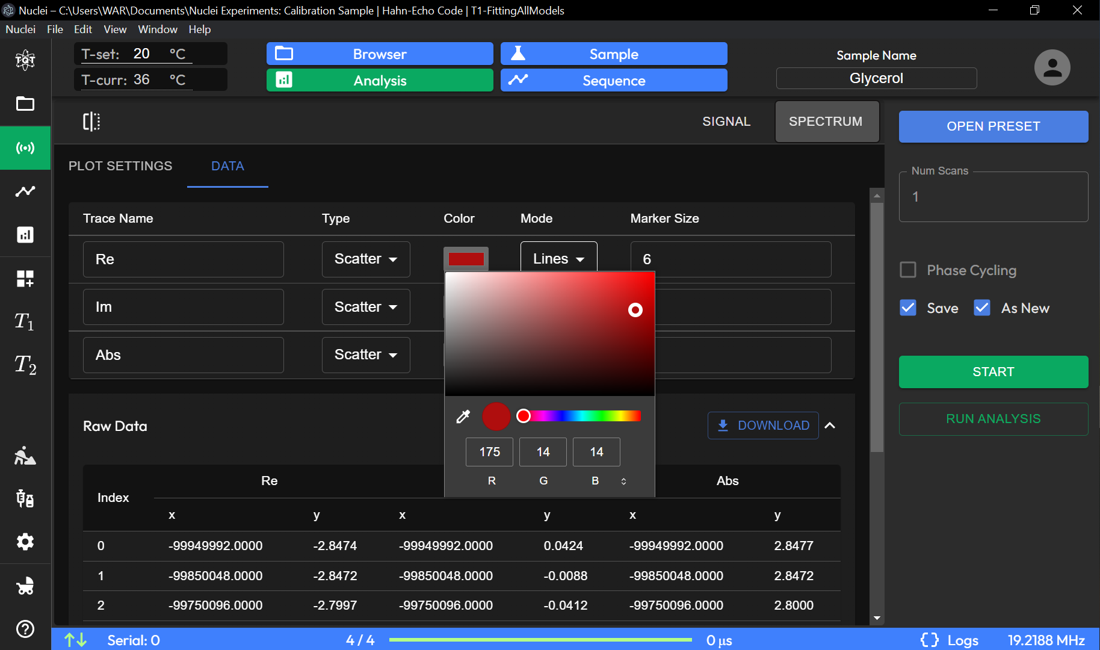Screen dimensions: 1100x650
Task: Click the person-on-hill sidebar icon
Action: [25, 456]
